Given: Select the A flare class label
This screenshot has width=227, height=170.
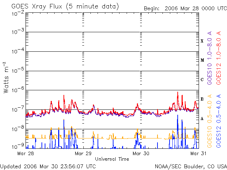Looking at the screenshot, I should (202, 119).
